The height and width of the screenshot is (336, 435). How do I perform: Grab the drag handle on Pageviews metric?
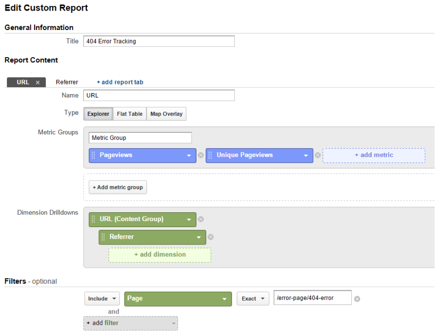[x=93, y=156]
